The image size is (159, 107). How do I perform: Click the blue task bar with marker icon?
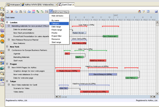point(29,11)
